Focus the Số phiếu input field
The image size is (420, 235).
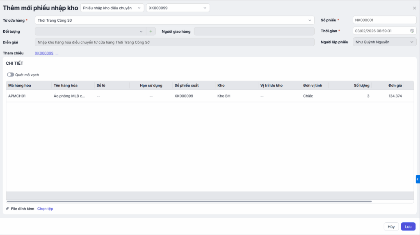pyautogui.click(x=384, y=20)
